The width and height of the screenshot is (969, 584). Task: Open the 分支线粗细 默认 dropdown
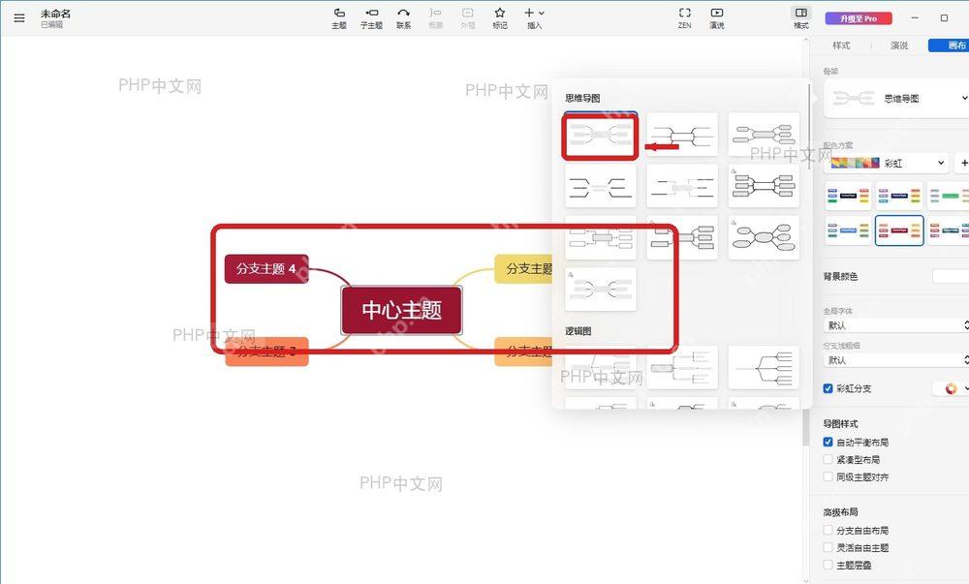(896, 360)
